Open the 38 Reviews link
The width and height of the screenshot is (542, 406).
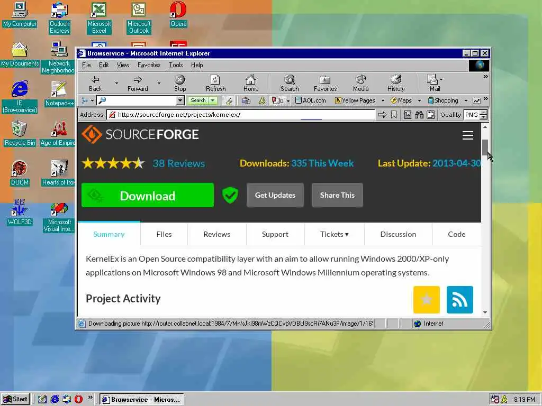(179, 163)
